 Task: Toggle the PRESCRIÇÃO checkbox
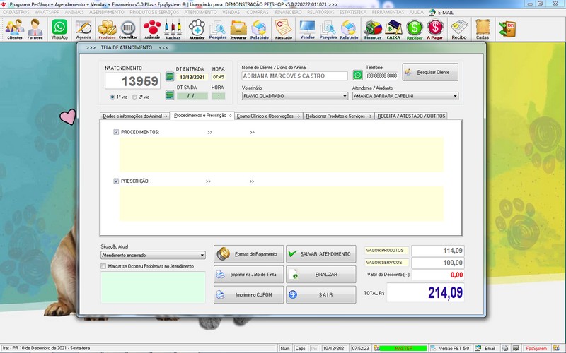tap(116, 181)
